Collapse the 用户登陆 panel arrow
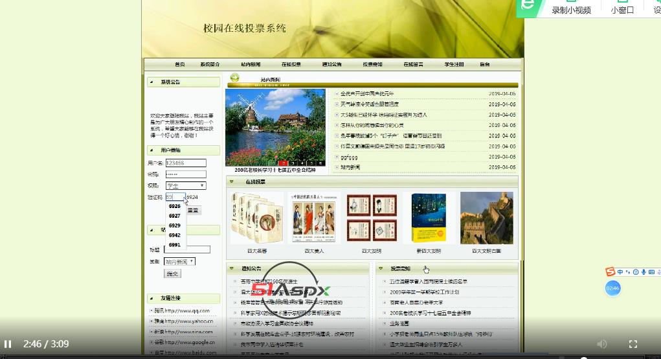This screenshot has height=359, width=661. coord(151,150)
